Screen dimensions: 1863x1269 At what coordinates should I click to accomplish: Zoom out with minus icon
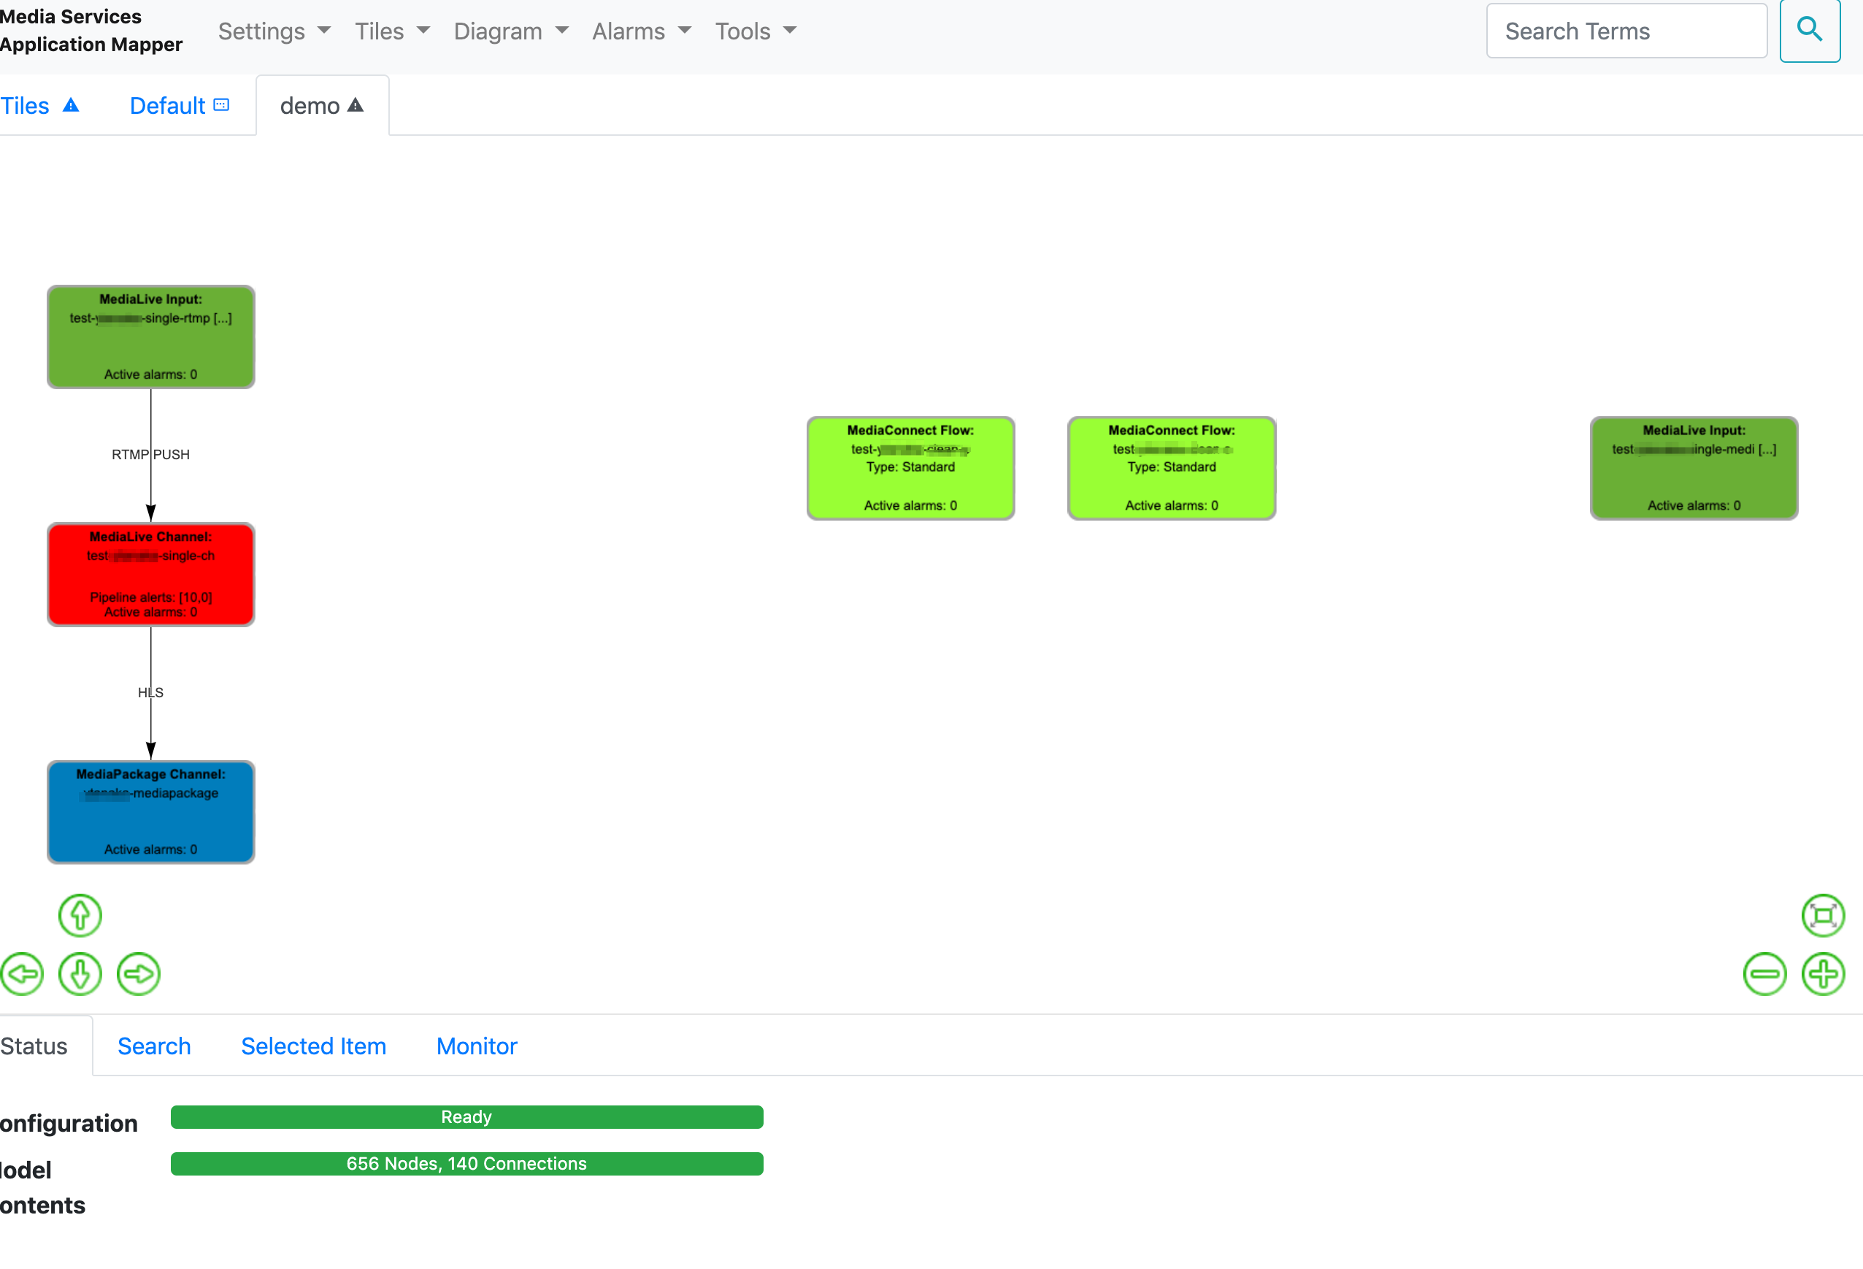pyautogui.click(x=1764, y=974)
